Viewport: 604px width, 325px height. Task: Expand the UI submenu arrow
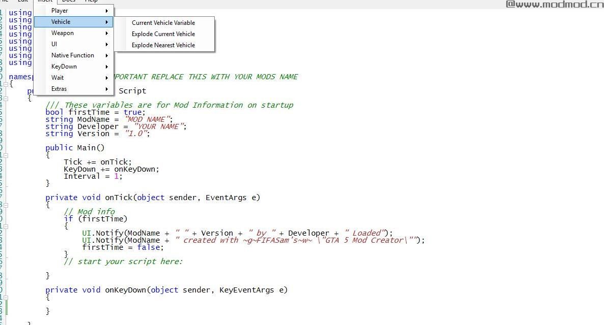click(107, 44)
